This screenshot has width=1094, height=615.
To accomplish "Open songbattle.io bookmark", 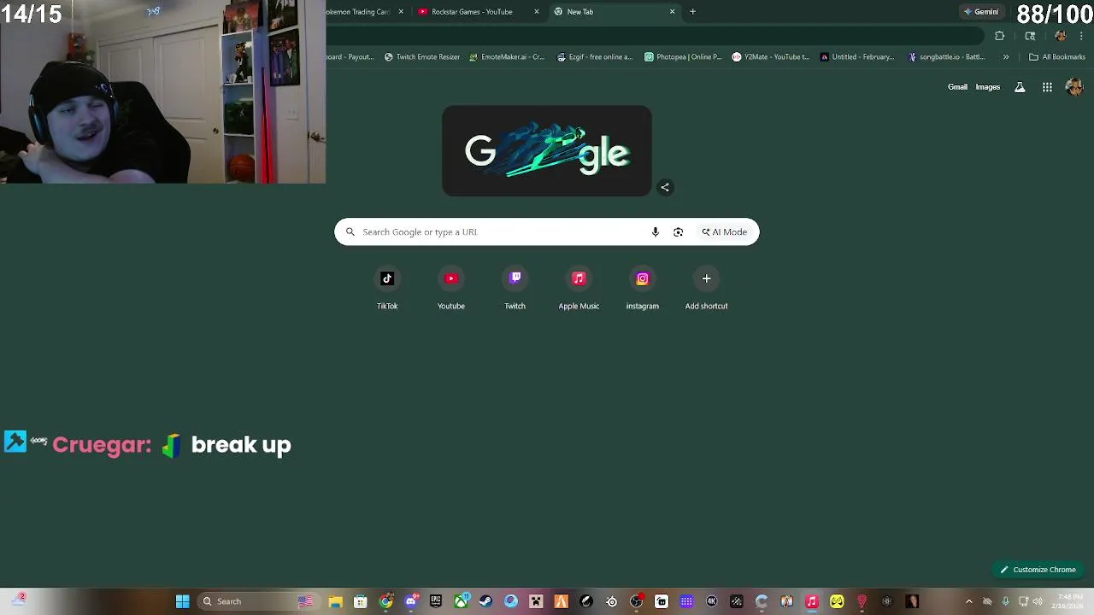I will pos(946,57).
